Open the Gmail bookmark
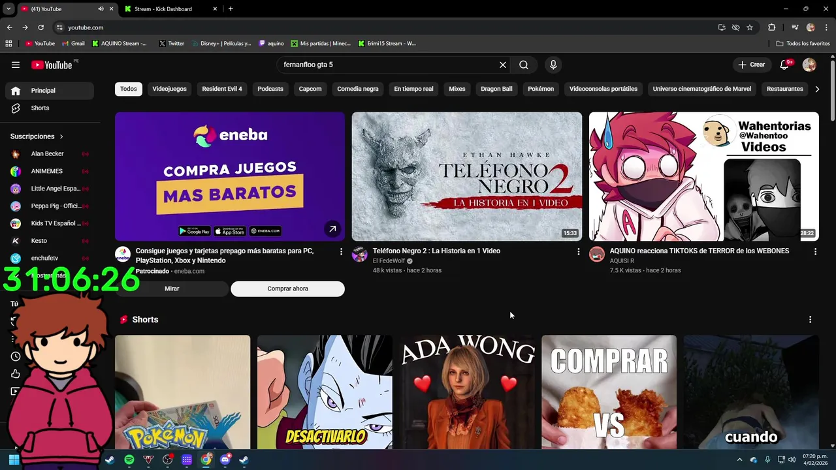 click(73, 44)
